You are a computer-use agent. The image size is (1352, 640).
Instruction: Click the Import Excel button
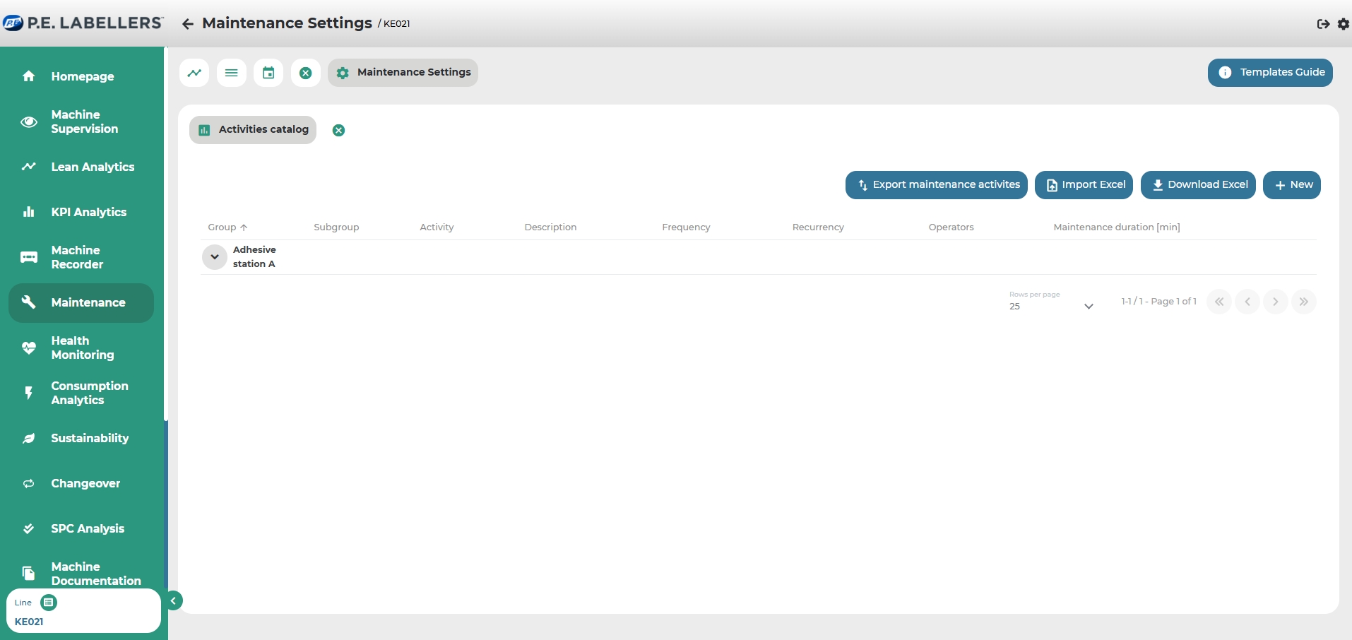pyautogui.click(x=1084, y=185)
